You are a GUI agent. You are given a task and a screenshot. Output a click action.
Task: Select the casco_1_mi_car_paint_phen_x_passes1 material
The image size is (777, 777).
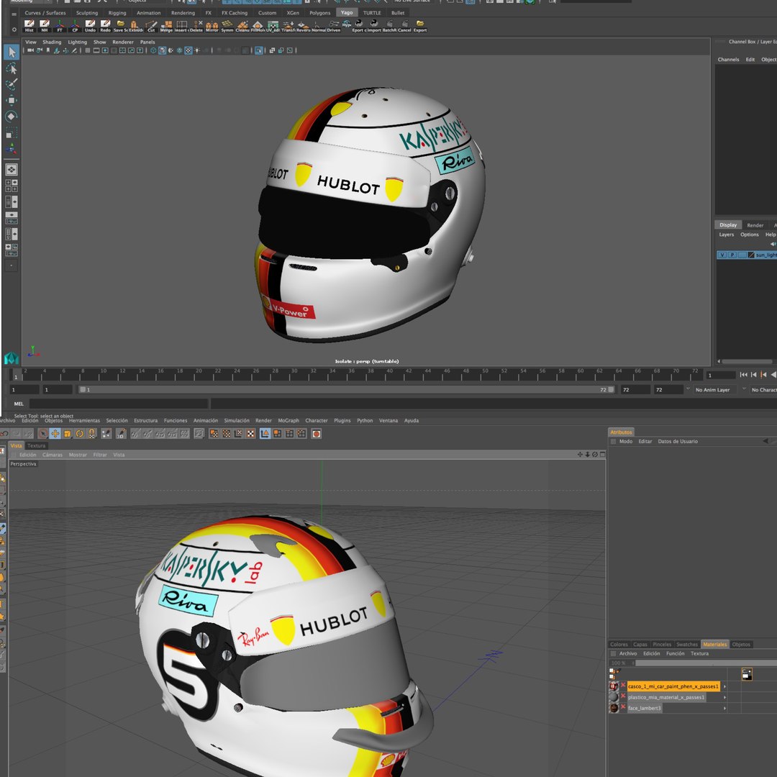click(x=673, y=686)
